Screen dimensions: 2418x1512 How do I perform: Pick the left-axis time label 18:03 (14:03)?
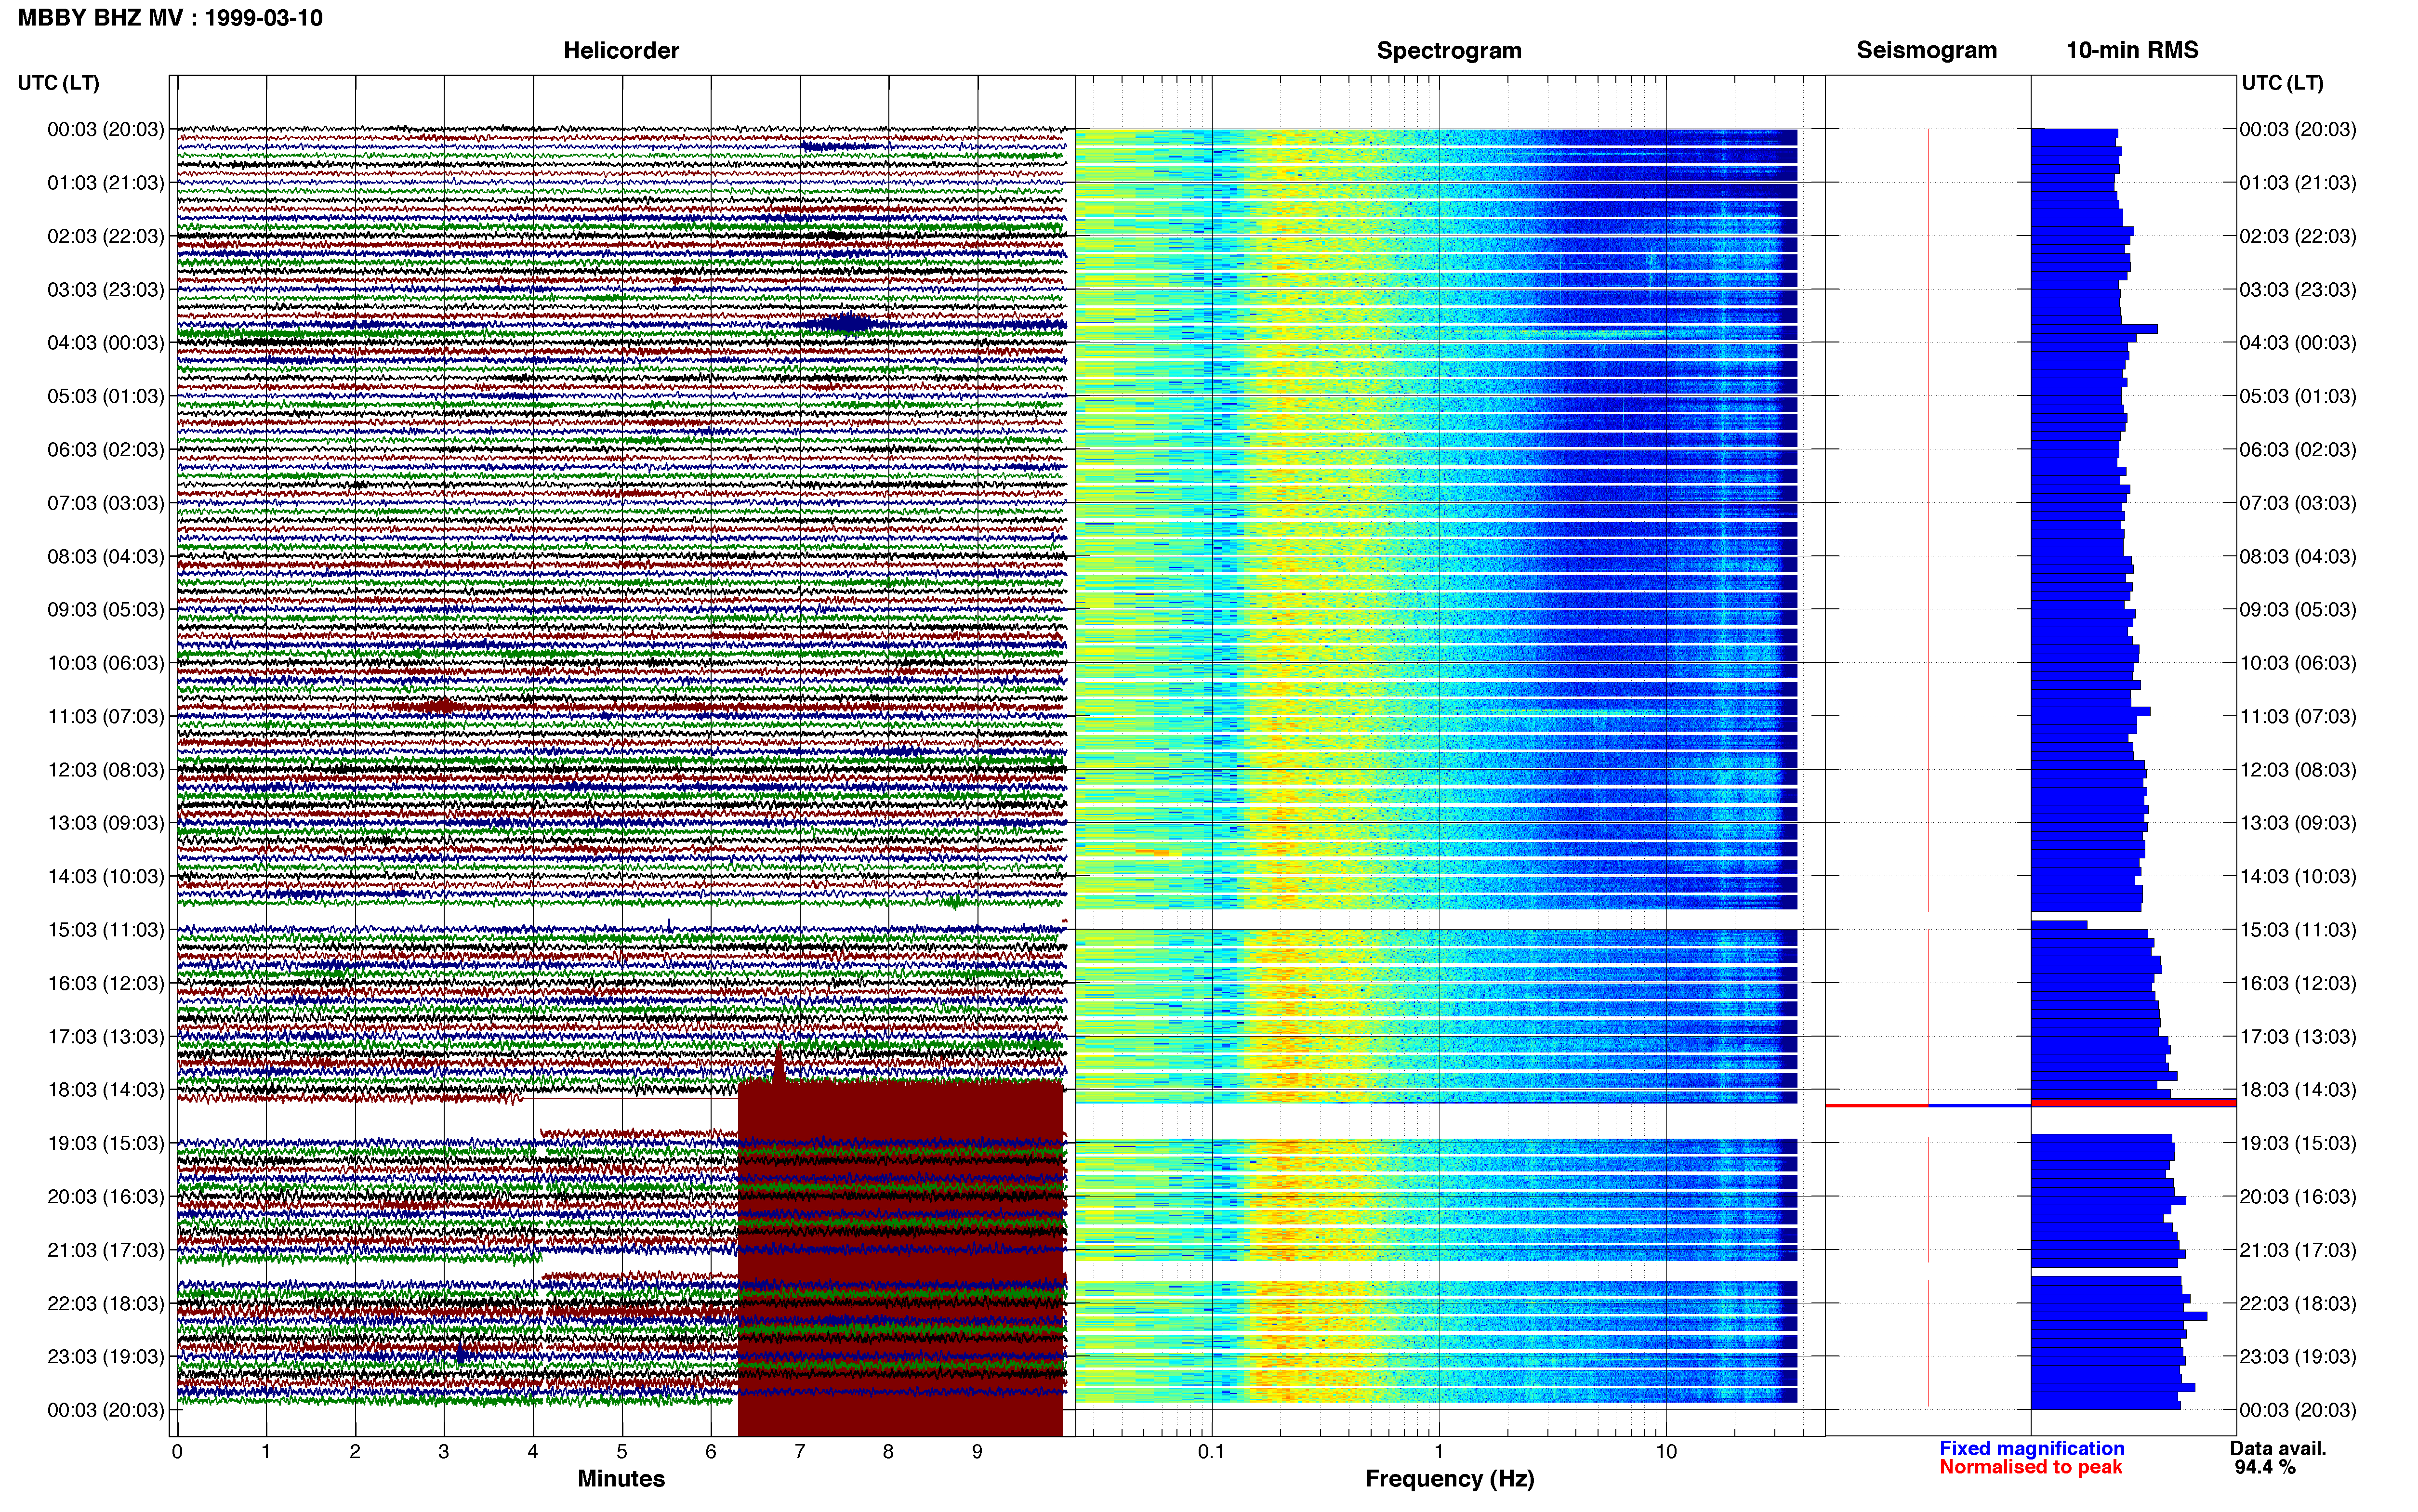point(106,1090)
